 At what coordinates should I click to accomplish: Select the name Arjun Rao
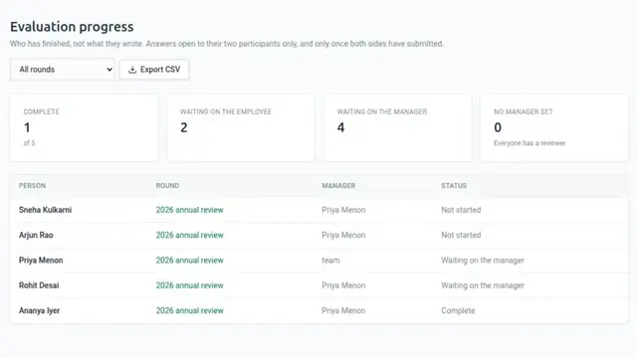click(x=36, y=235)
